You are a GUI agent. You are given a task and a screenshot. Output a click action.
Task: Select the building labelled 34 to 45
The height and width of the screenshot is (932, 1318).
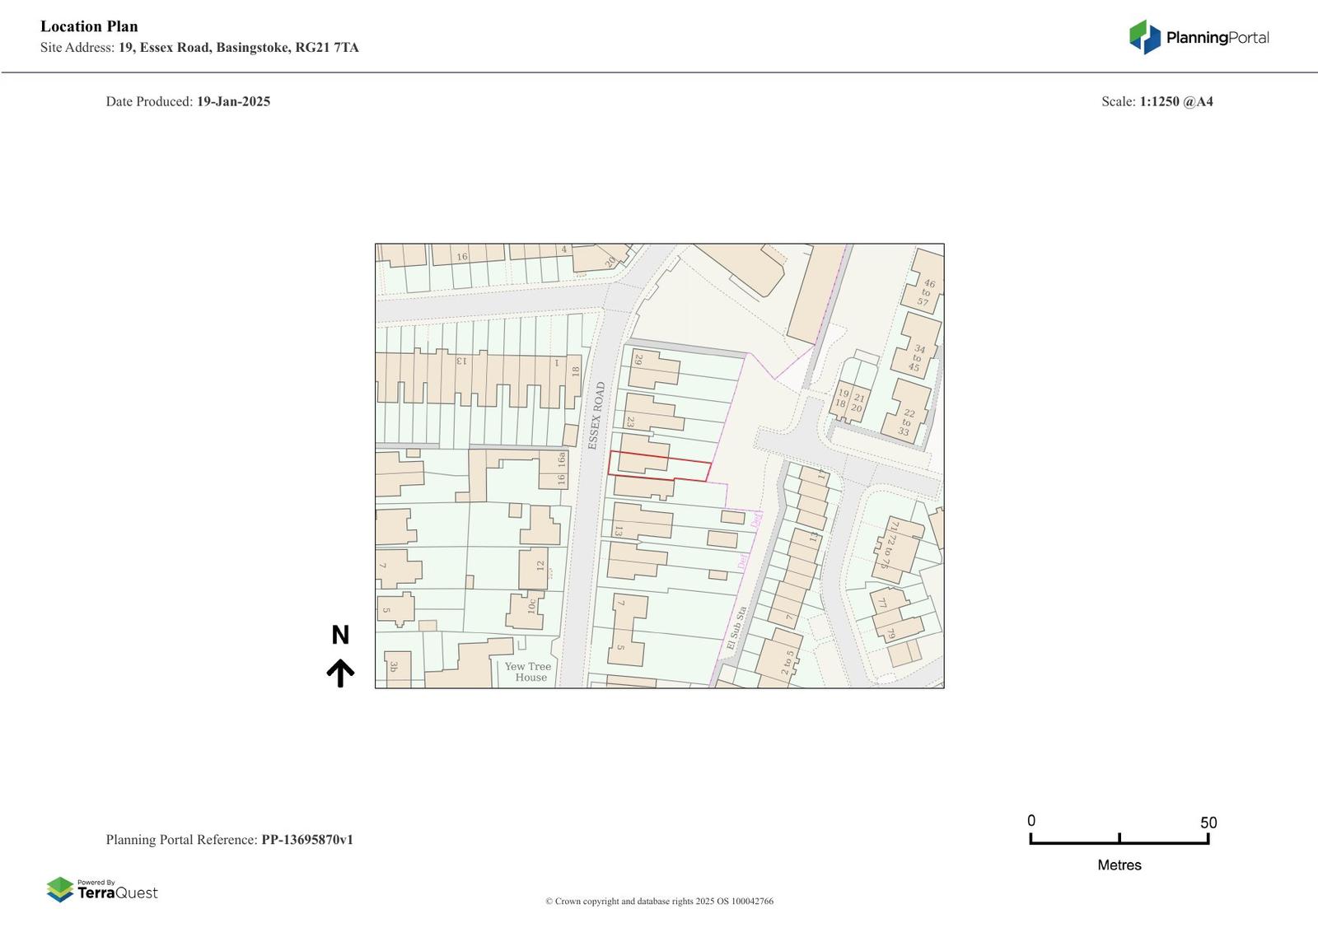click(917, 346)
